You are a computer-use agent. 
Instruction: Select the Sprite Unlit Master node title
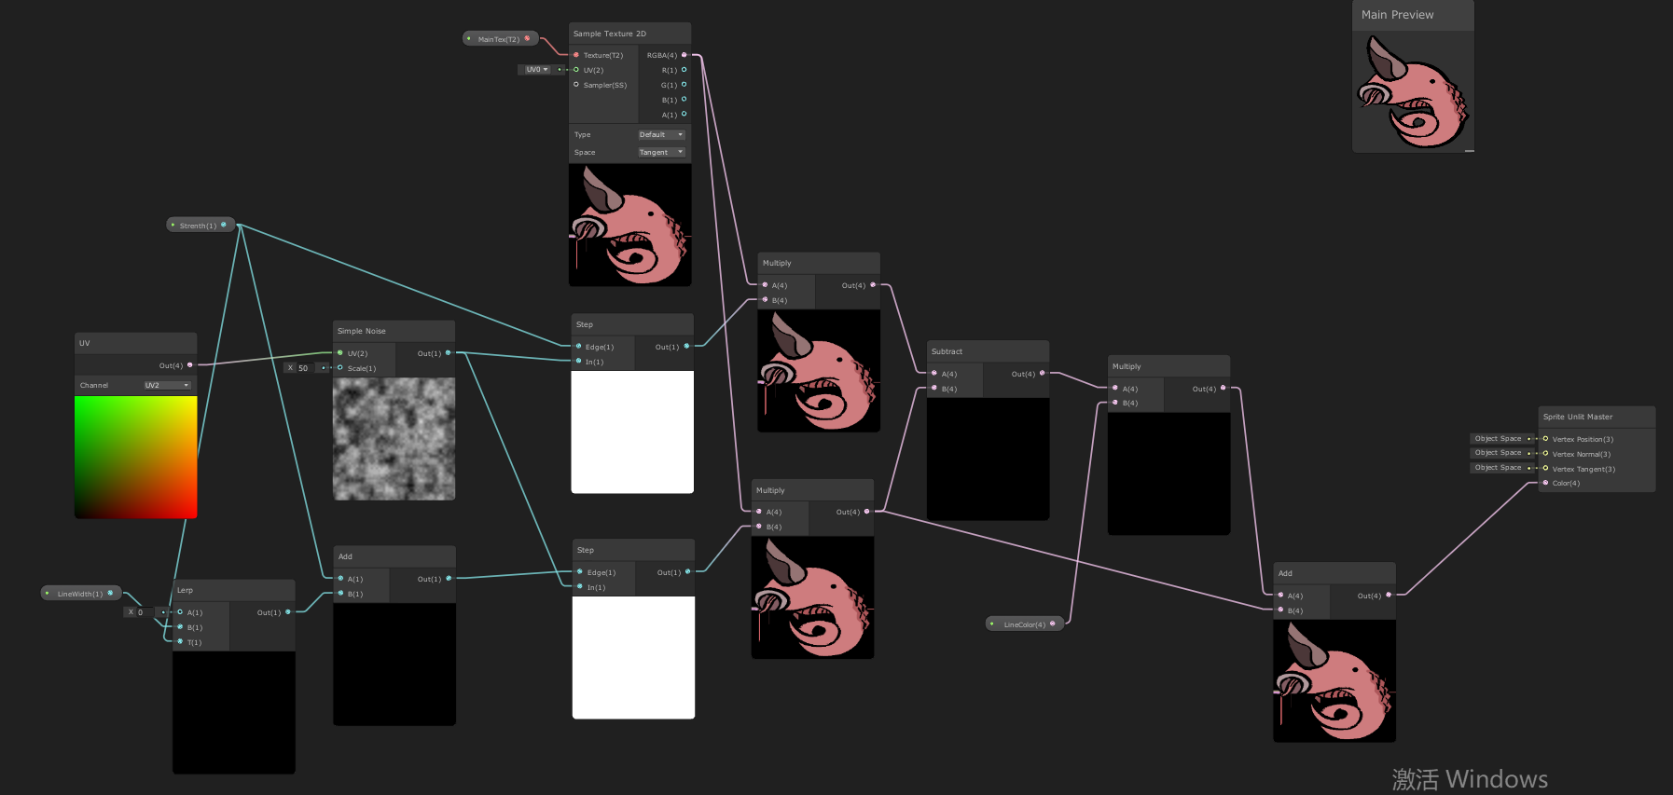tap(1578, 417)
